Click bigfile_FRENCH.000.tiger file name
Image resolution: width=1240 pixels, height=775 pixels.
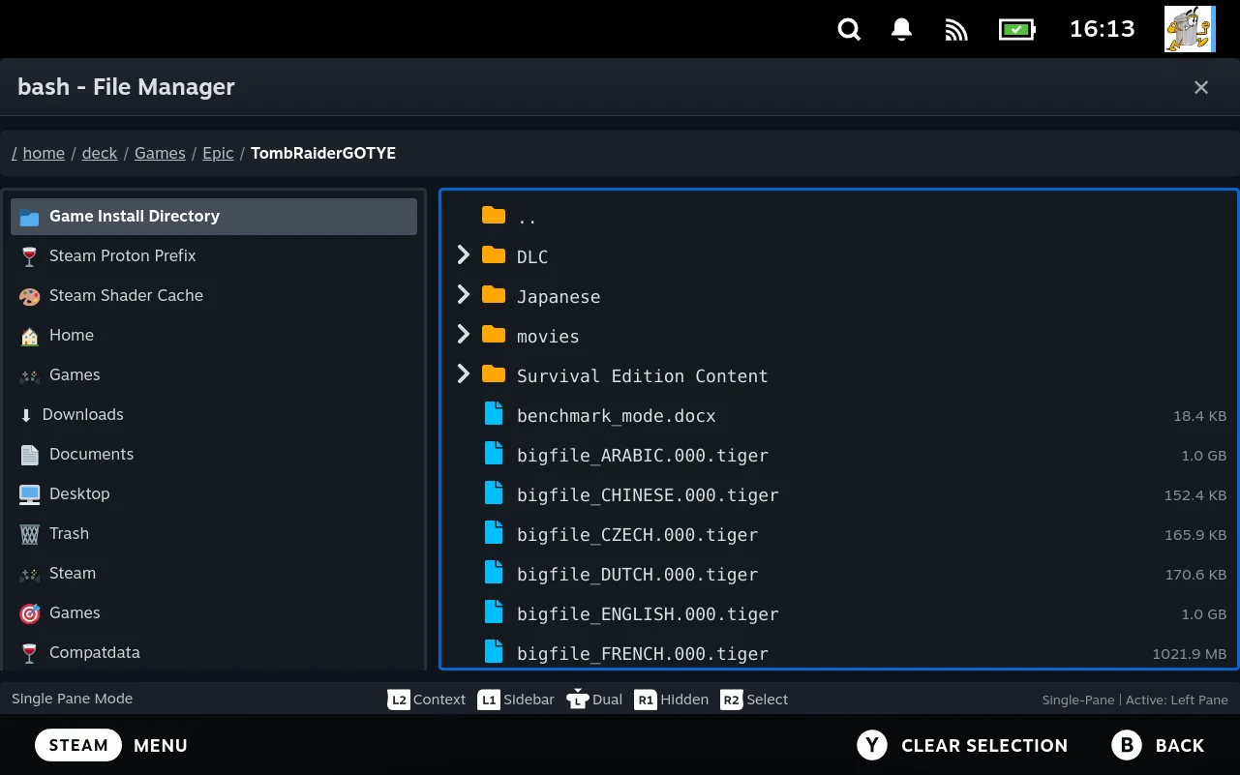(x=643, y=654)
